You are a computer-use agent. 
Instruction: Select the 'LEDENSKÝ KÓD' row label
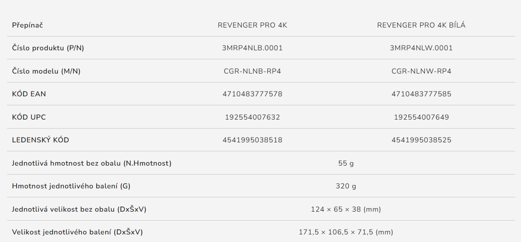tap(41, 140)
